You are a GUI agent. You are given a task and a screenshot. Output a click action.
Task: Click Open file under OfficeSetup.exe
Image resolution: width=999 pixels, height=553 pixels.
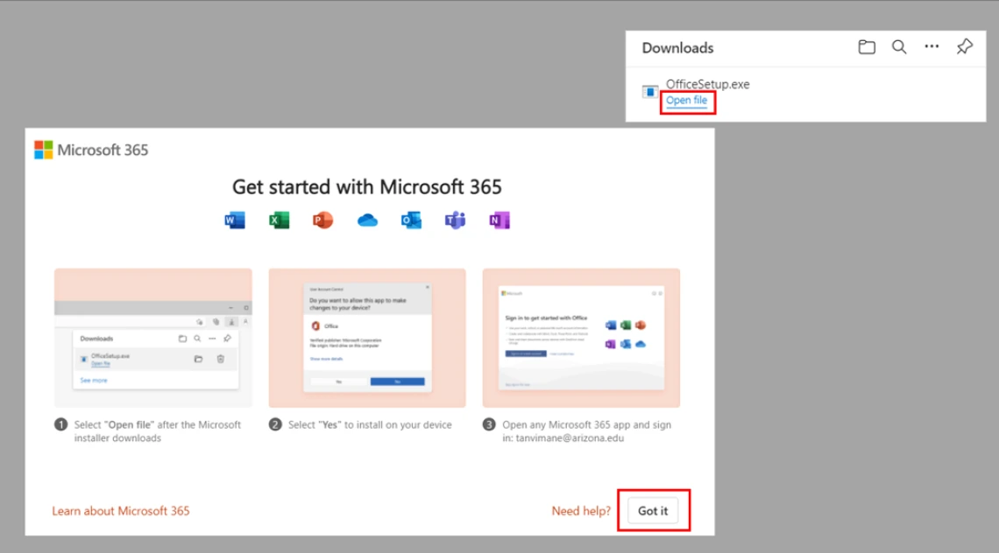(x=686, y=101)
